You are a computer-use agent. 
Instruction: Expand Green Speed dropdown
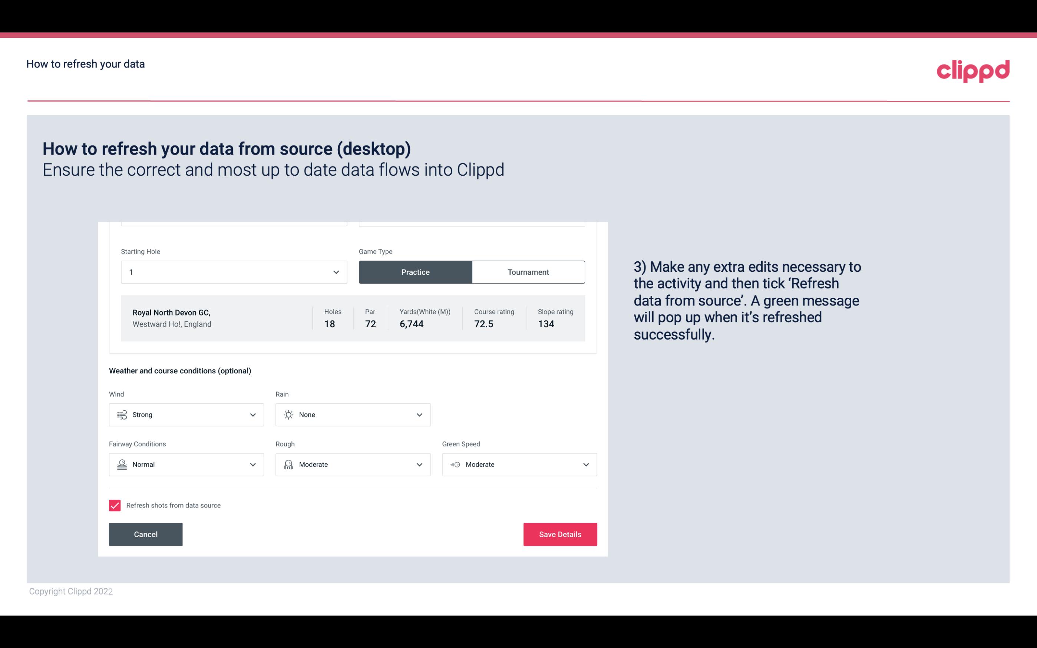tap(585, 464)
